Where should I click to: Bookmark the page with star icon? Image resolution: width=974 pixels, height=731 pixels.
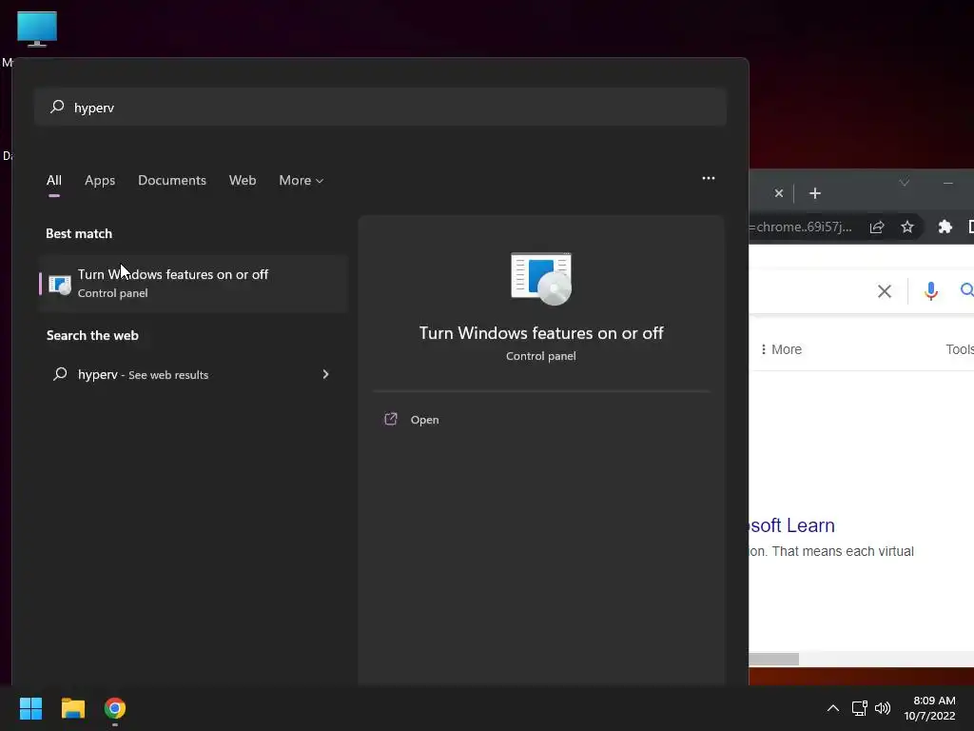tap(906, 227)
